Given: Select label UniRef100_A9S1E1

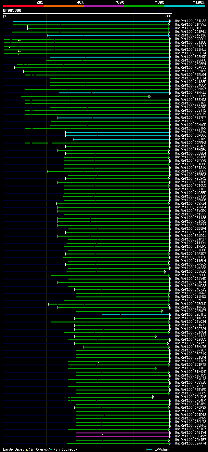Looking at the screenshot, I should point(190,71).
